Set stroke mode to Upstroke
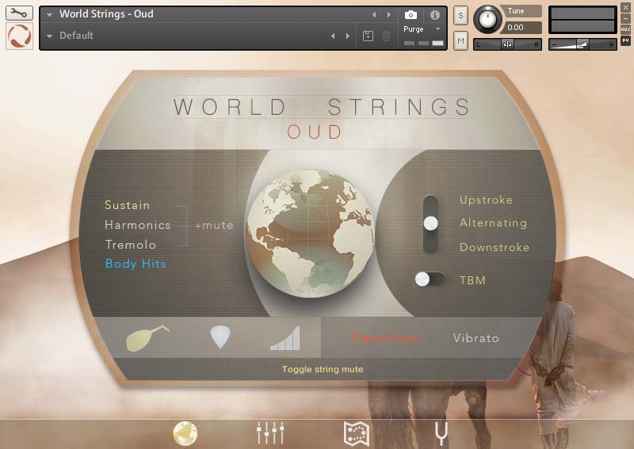 (486, 200)
